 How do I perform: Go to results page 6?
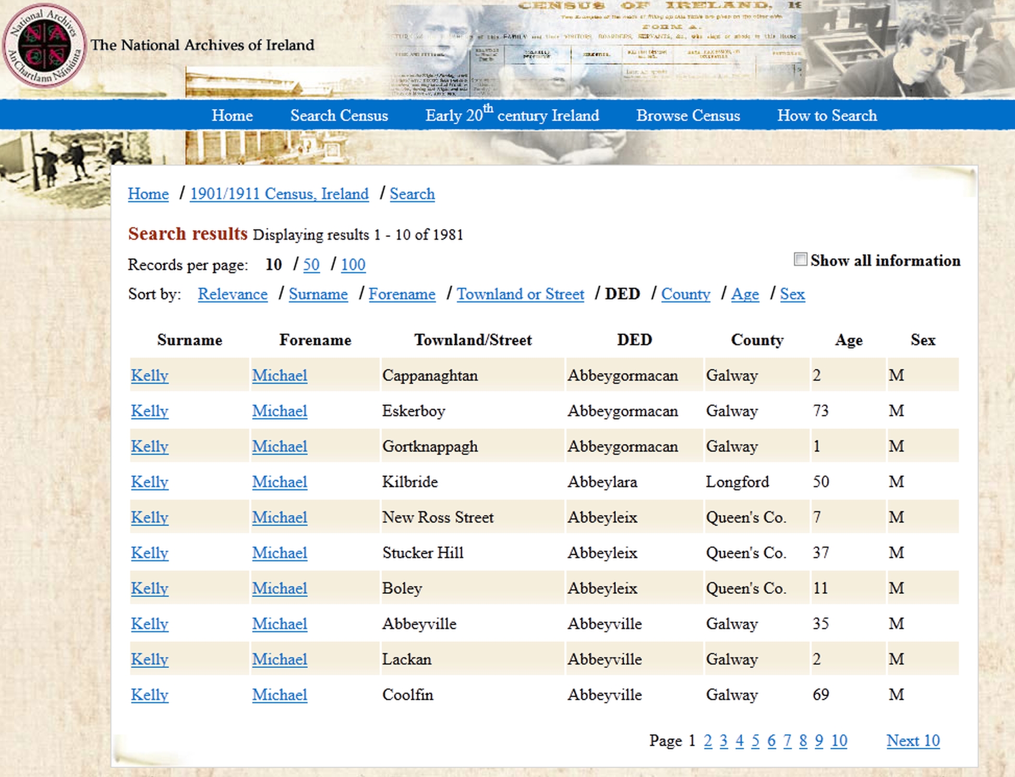tap(771, 740)
